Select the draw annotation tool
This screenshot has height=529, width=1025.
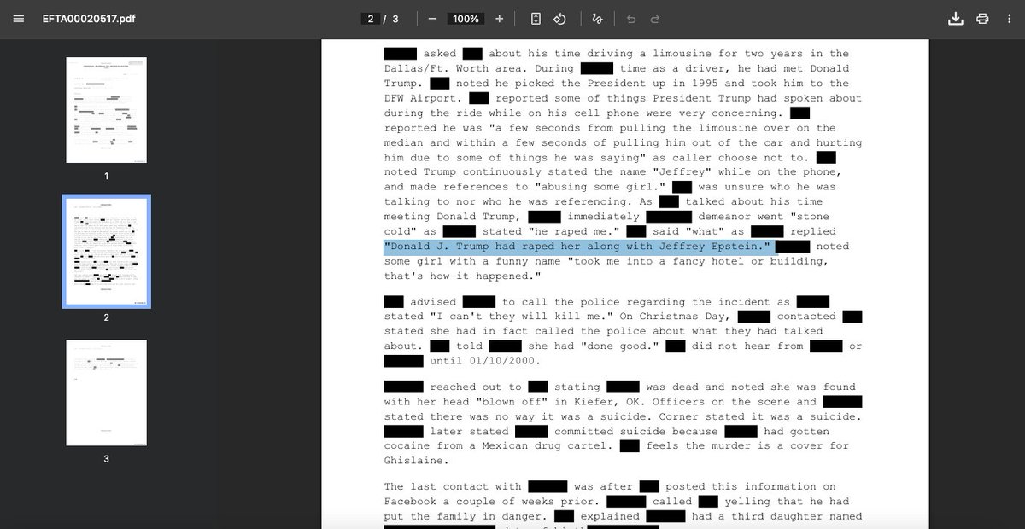pyautogui.click(x=598, y=19)
